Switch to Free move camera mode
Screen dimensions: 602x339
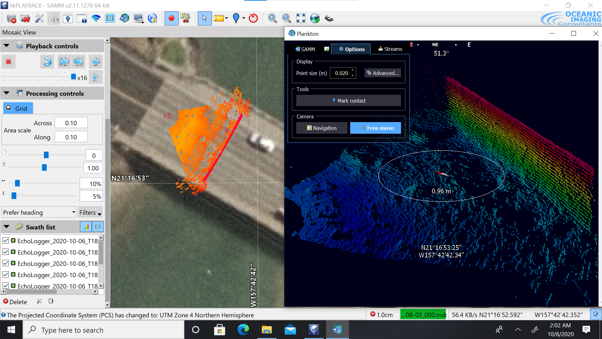(x=375, y=127)
